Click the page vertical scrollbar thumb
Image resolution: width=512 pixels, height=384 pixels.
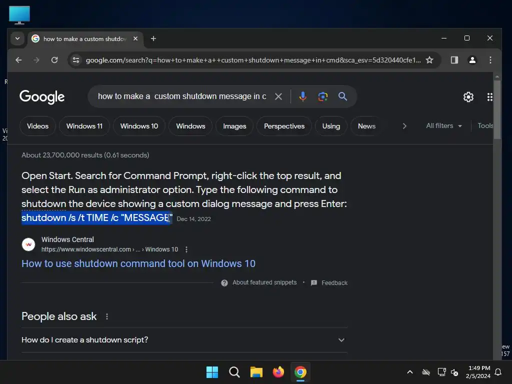click(x=496, y=109)
